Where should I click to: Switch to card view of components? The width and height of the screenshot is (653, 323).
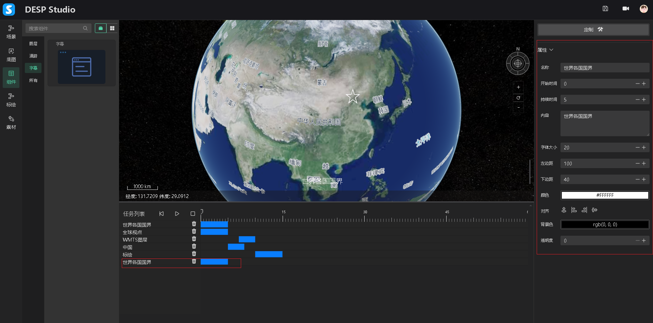(101, 28)
